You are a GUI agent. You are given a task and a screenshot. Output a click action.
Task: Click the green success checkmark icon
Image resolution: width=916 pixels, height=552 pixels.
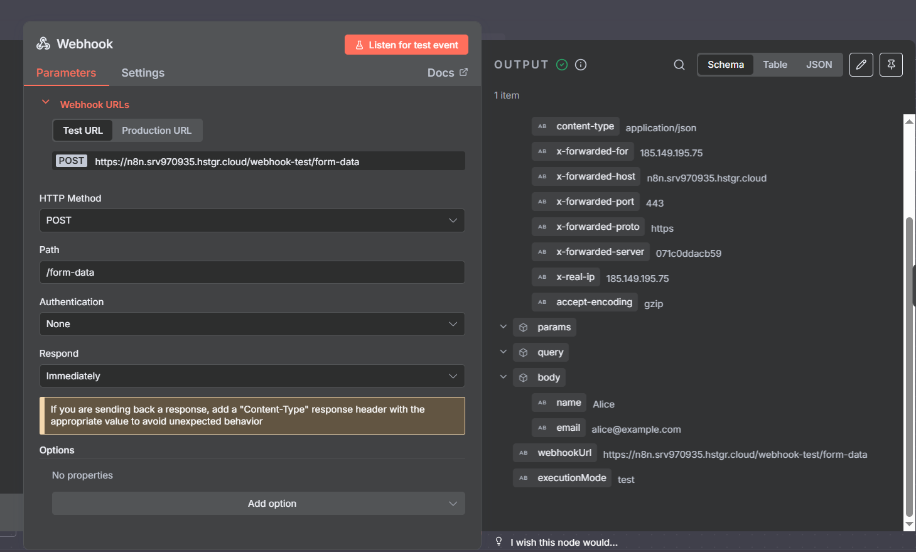(562, 65)
